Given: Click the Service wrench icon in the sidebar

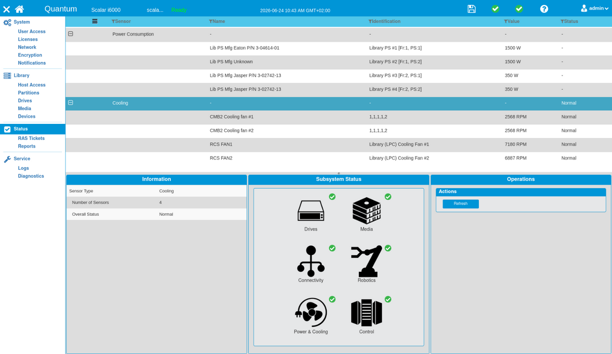Looking at the screenshot, I should click(7, 159).
